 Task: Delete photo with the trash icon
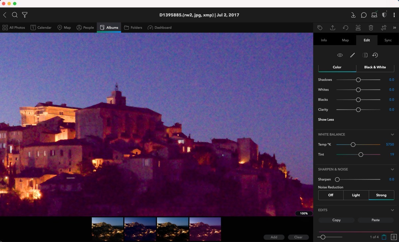371,28
